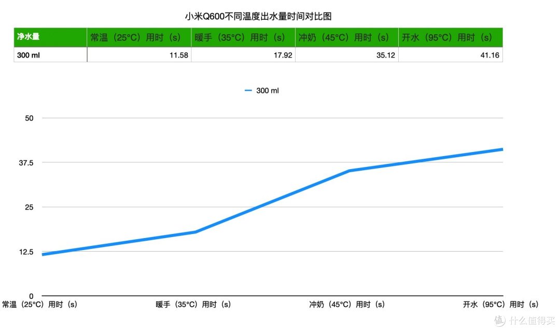Click the blue 300 ml legend marker

point(248,91)
